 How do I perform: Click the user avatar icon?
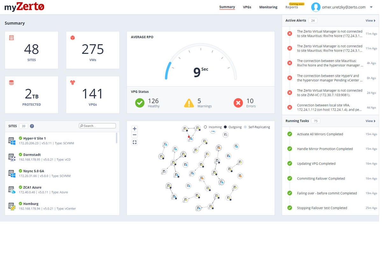tap(315, 7)
